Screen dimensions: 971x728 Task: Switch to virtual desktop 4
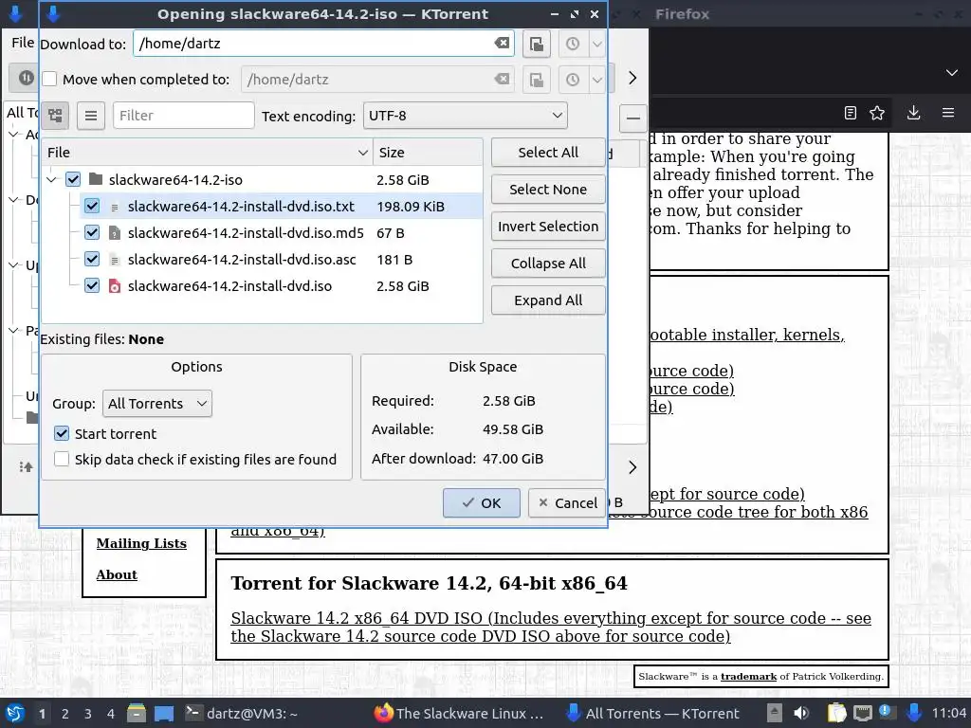[x=111, y=713]
